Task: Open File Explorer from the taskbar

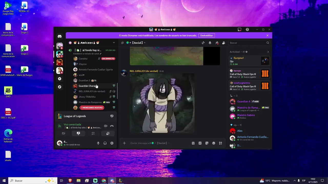Action: 78,181
